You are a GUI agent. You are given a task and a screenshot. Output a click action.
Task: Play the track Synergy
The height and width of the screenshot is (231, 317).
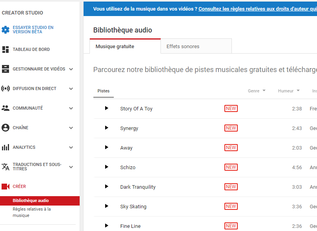click(x=107, y=128)
